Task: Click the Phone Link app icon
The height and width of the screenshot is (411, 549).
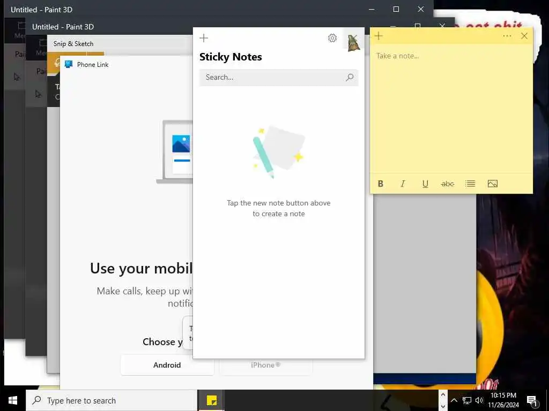Action: click(x=69, y=64)
